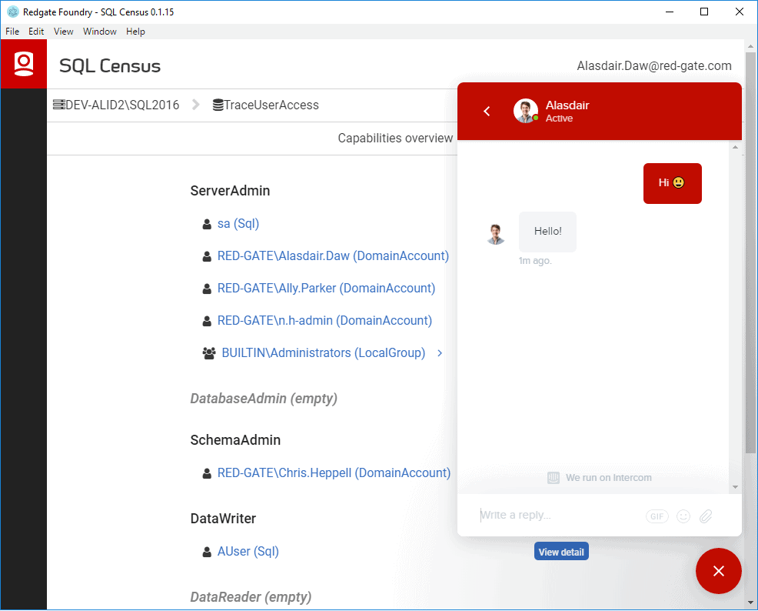This screenshot has width=758, height=611.
Task: Click the user icon beside sa (Sql)
Action: (x=207, y=224)
